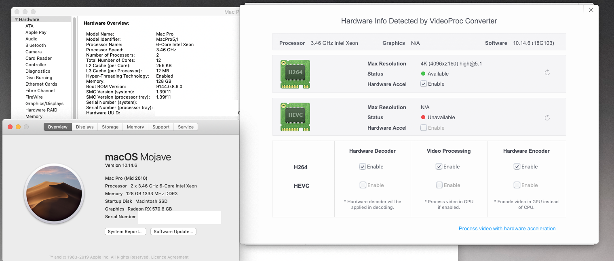Toggle HEVC Hardware Encoder Enable checkbox

click(x=517, y=185)
